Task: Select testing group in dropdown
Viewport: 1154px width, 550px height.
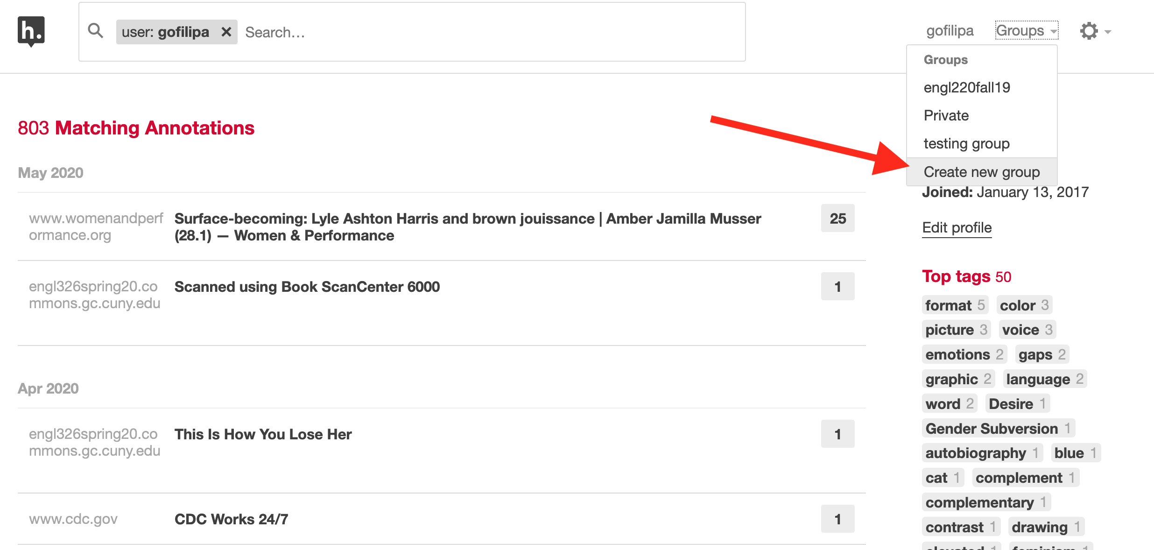Action: point(966,143)
